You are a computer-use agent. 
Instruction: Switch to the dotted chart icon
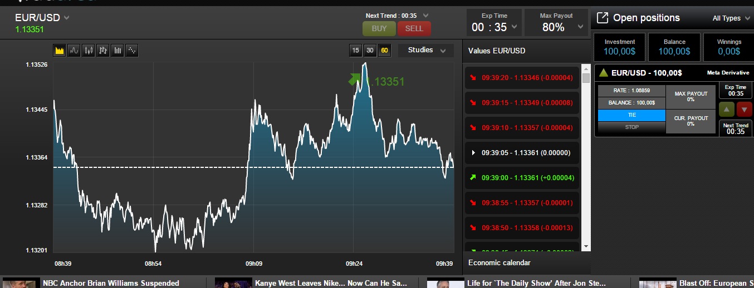pyautogui.click(x=132, y=51)
